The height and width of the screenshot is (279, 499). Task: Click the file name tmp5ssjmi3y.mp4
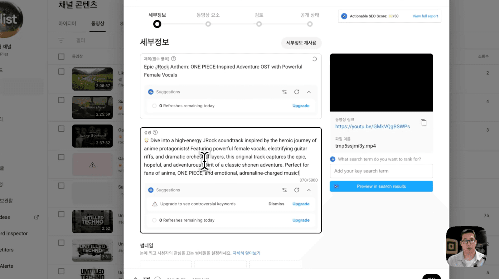(356, 146)
